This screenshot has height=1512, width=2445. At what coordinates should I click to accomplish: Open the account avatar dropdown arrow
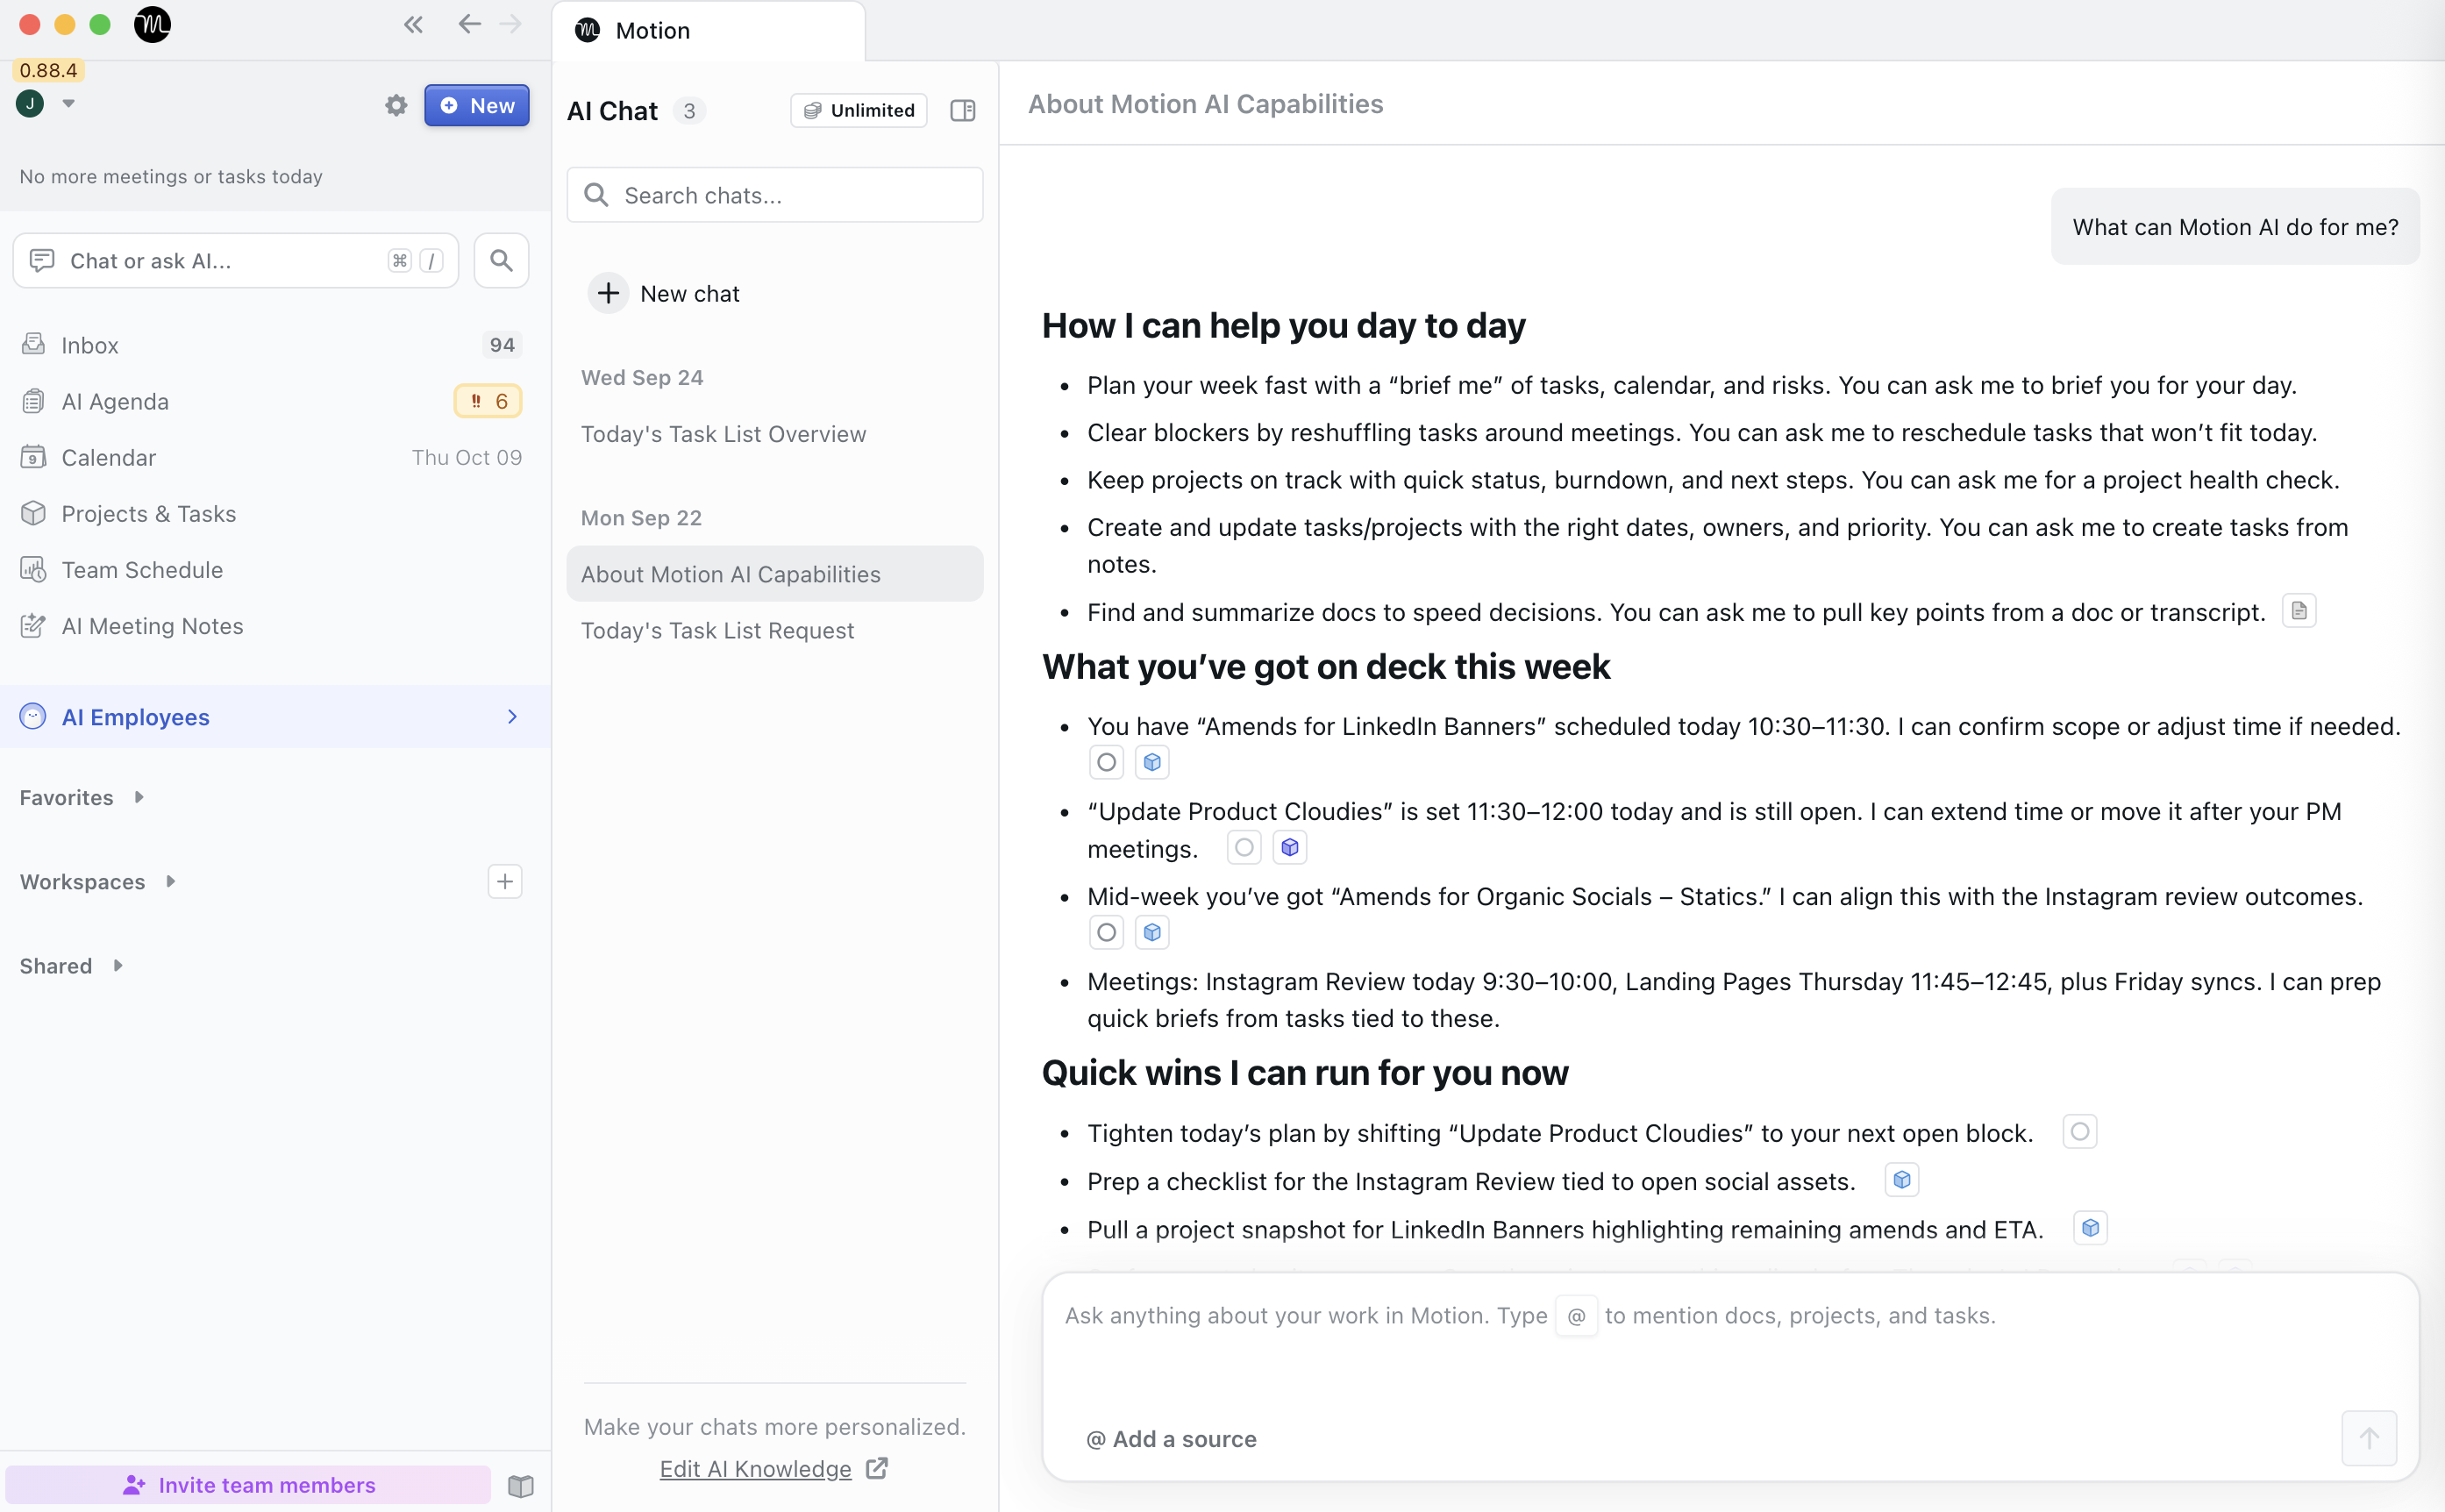coord(68,103)
